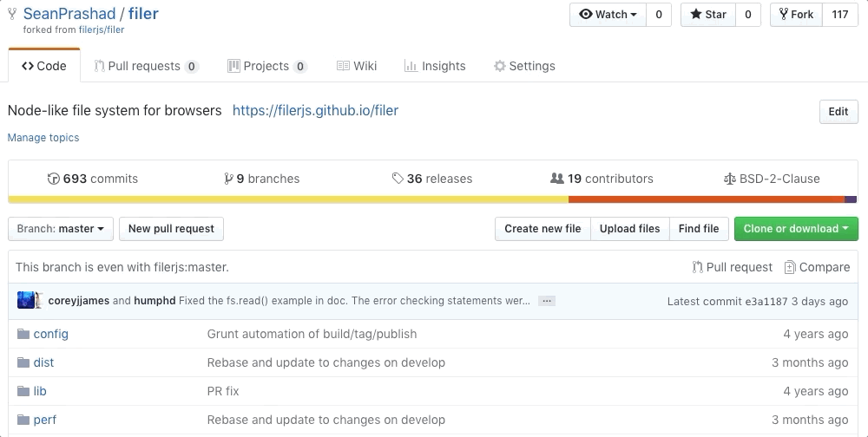
Task: Click the commit author avatar thumbnail
Action: 26,300
